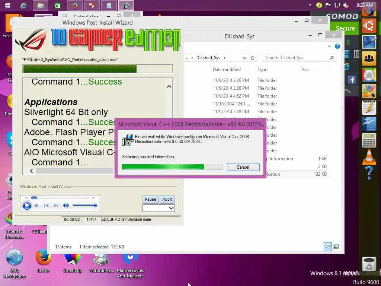
Task: Expand the Explorer ribbon chevron
Action: [329, 46]
